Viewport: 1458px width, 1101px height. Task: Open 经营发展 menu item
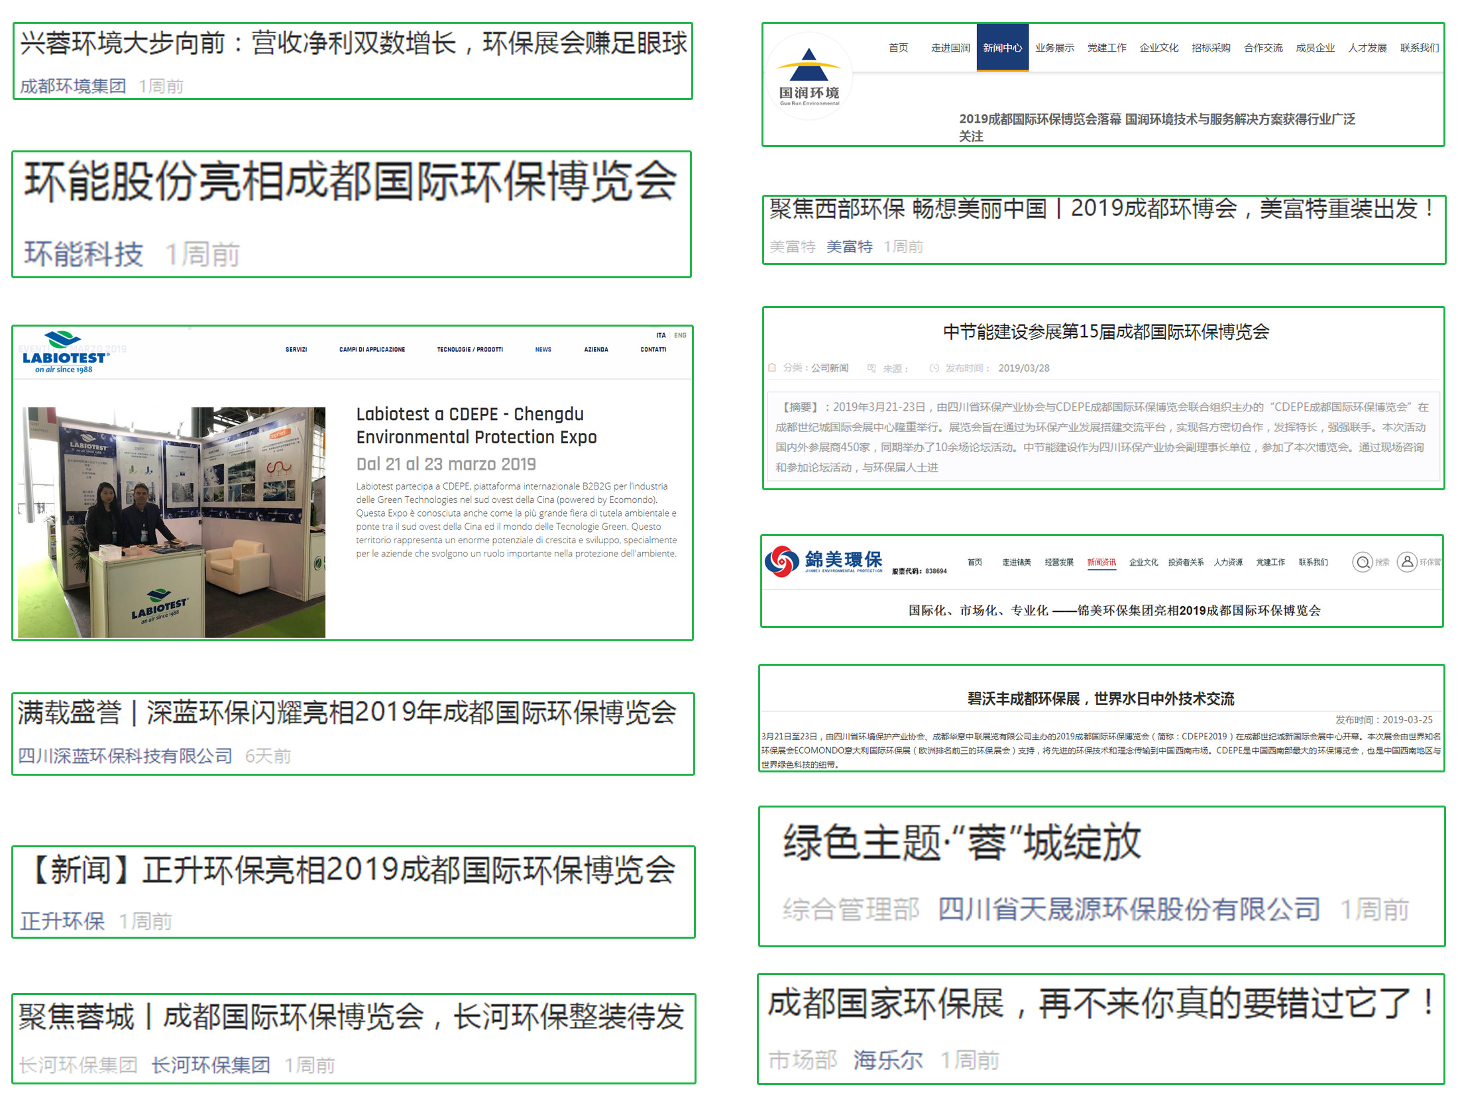pos(1059,562)
